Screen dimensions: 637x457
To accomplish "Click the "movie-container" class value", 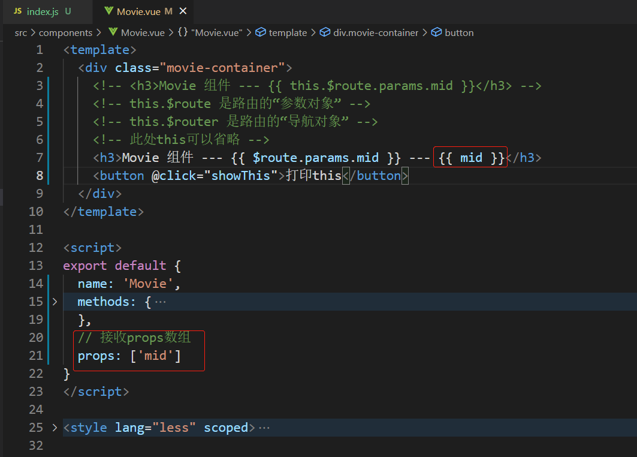I will [x=222, y=68].
